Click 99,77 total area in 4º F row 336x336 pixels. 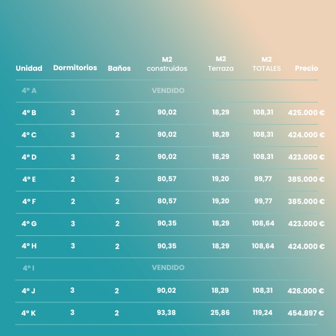click(x=263, y=201)
